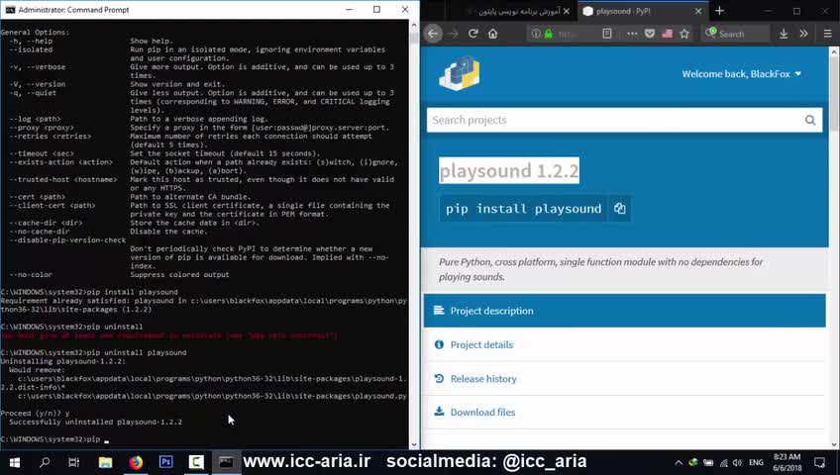Bookmark this page with star icon
The width and height of the screenshot is (840, 475).
[684, 34]
